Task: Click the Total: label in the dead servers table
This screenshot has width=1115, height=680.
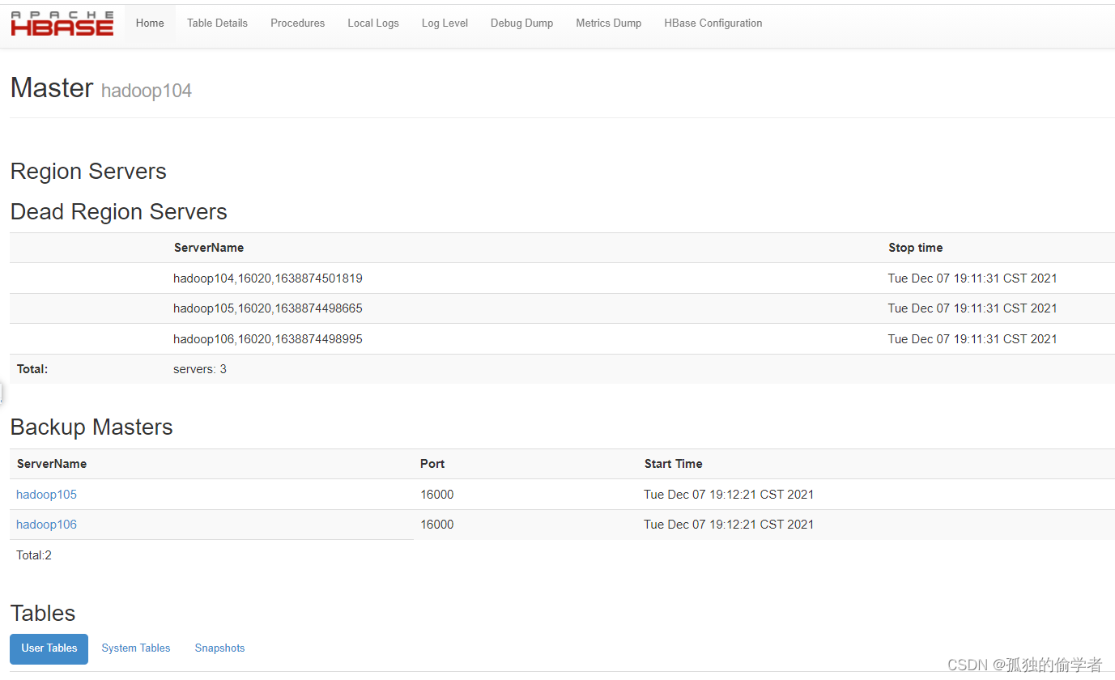Action: [x=32, y=369]
